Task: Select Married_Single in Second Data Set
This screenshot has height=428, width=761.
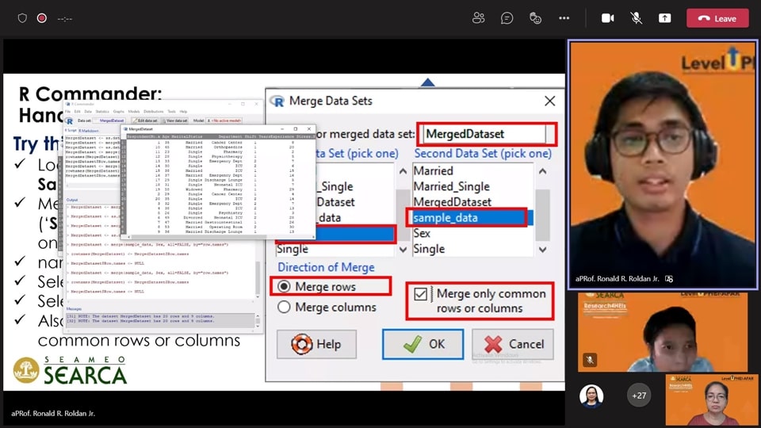Action: point(451,186)
